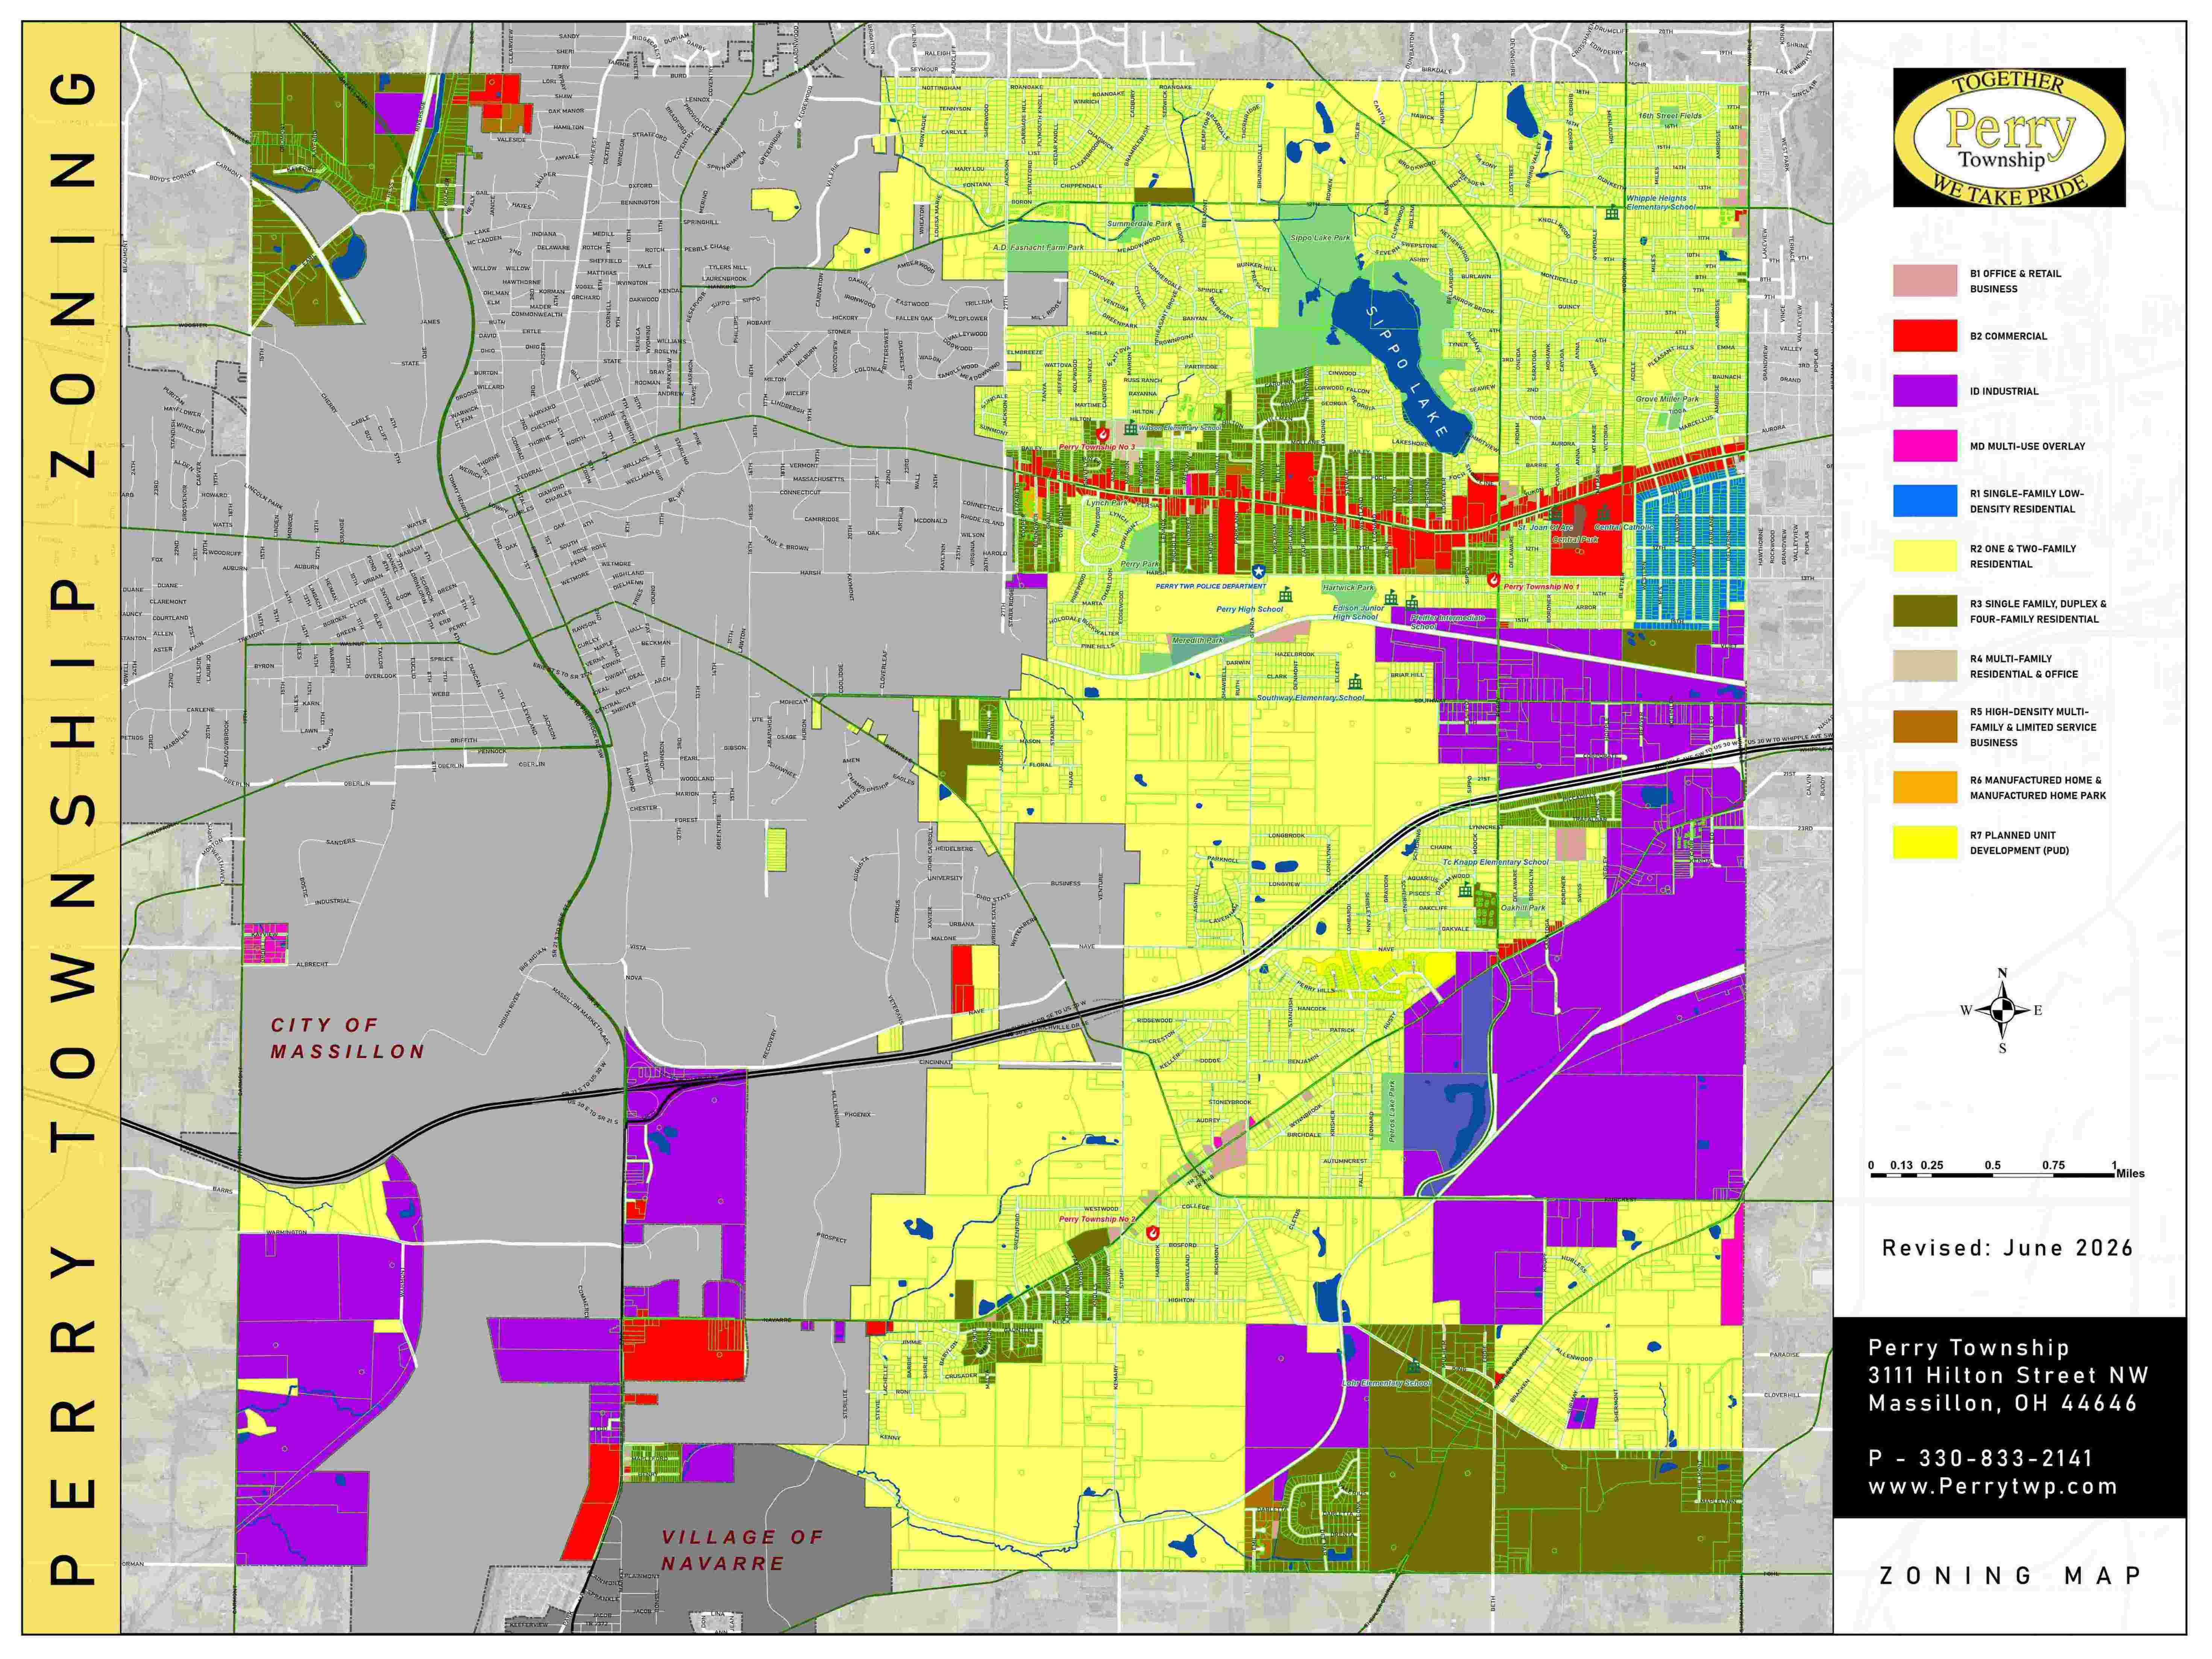Click the address line 3111 Hilton Street NW
Screen dimensions: 2212x1659
click(2008, 1376)
